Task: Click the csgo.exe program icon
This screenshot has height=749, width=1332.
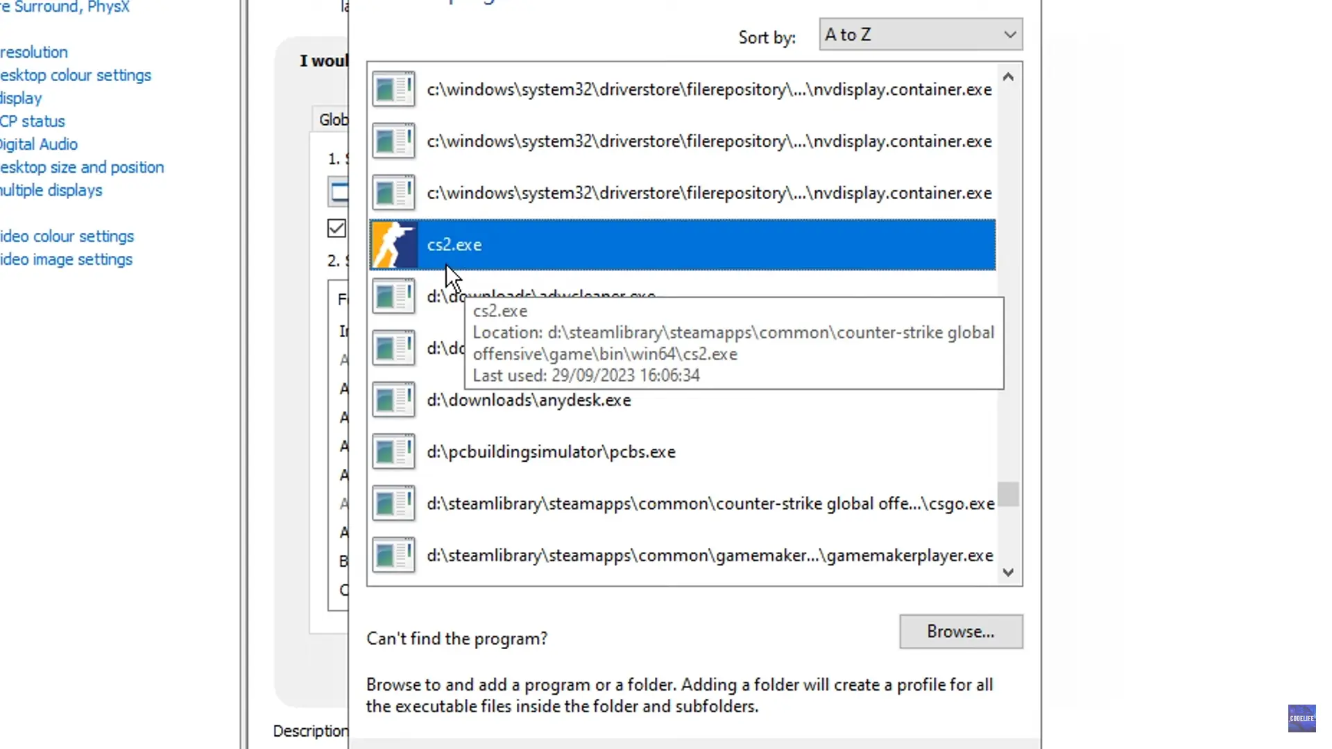Action: point(394,503)
